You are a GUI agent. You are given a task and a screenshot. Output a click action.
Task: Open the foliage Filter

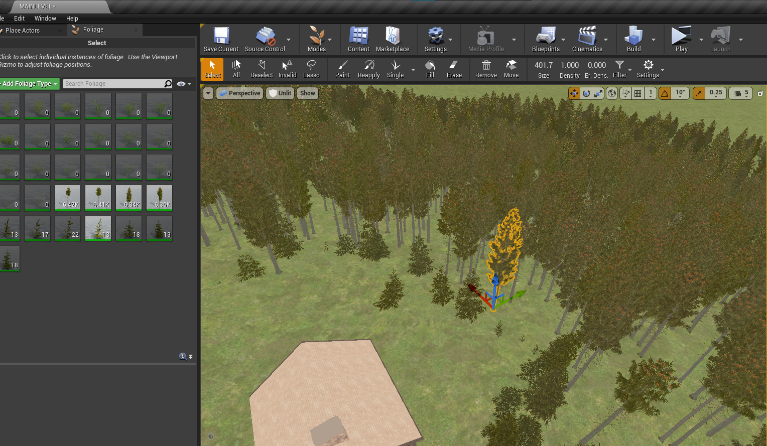point(620,69)
